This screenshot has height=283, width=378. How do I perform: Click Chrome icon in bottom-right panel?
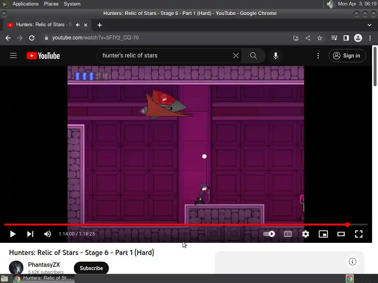click(350, 279)
